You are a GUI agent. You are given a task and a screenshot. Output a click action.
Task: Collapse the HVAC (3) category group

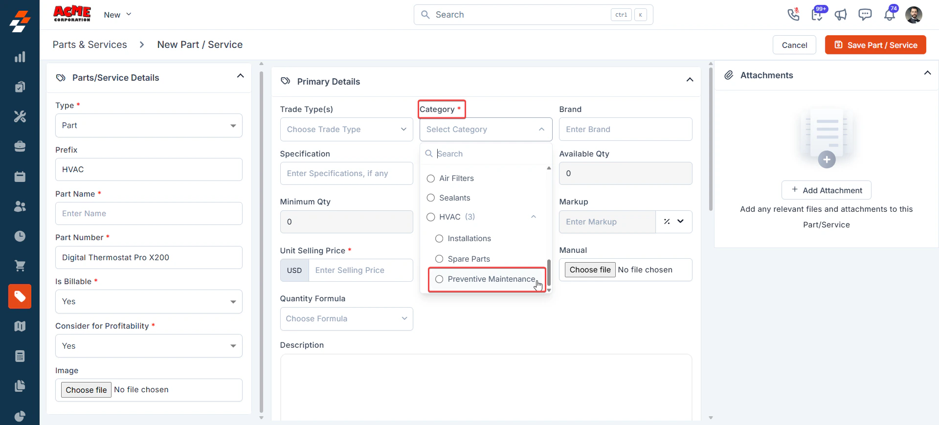coord(534,217)
